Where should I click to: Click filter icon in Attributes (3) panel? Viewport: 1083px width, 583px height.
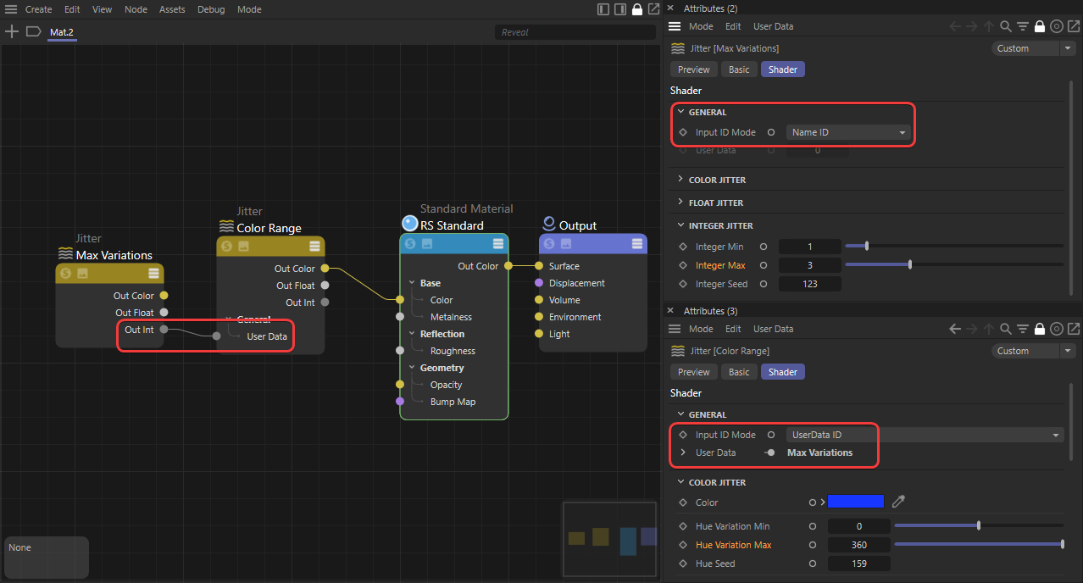pos(1022,329)
